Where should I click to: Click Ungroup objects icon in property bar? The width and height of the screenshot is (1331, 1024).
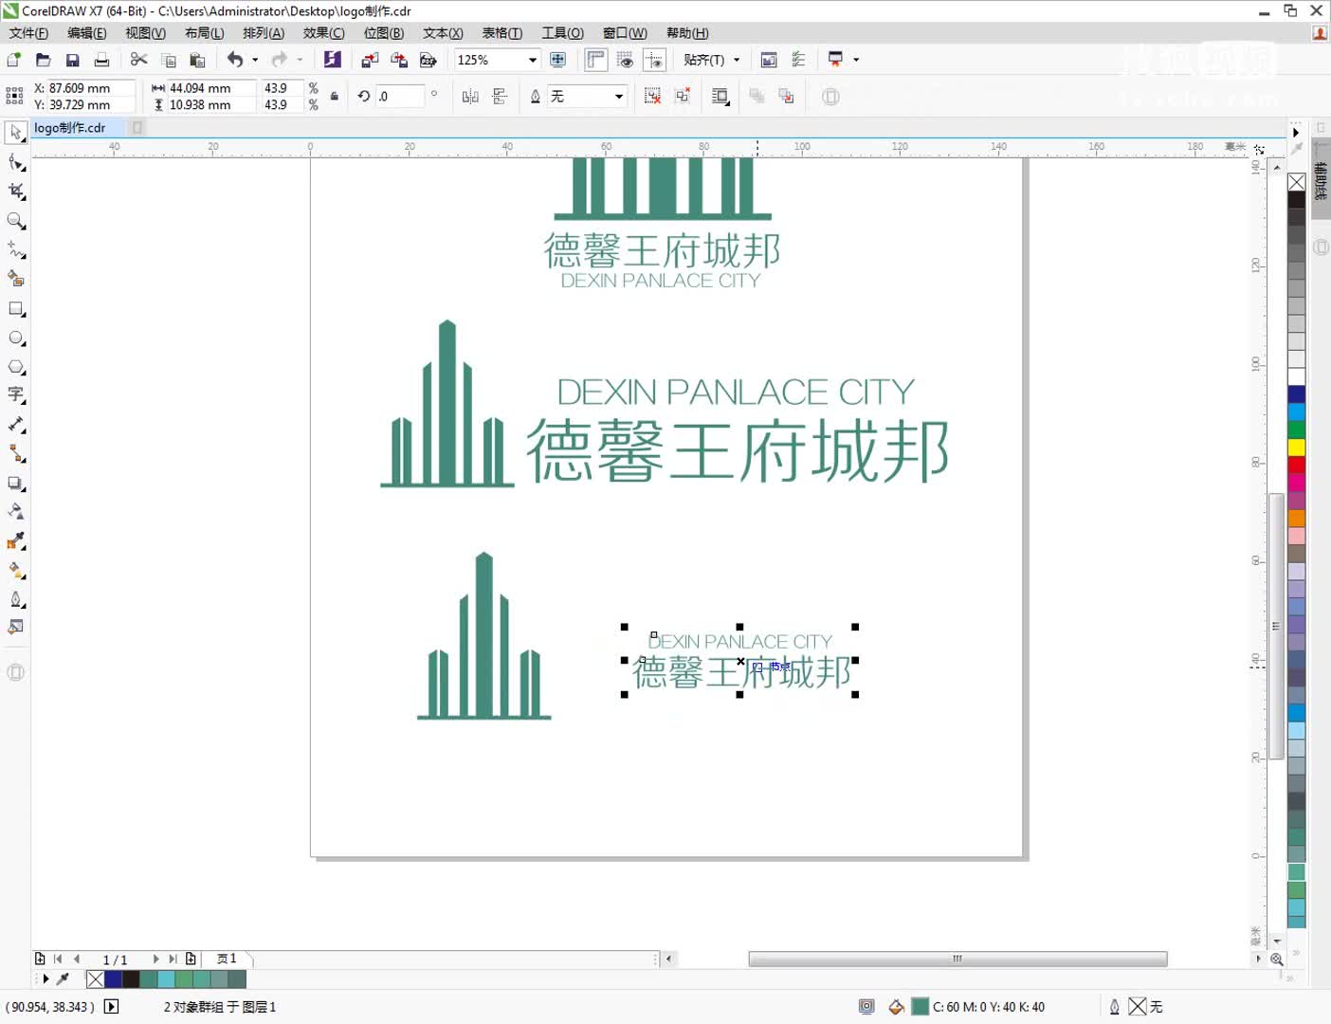653,97
